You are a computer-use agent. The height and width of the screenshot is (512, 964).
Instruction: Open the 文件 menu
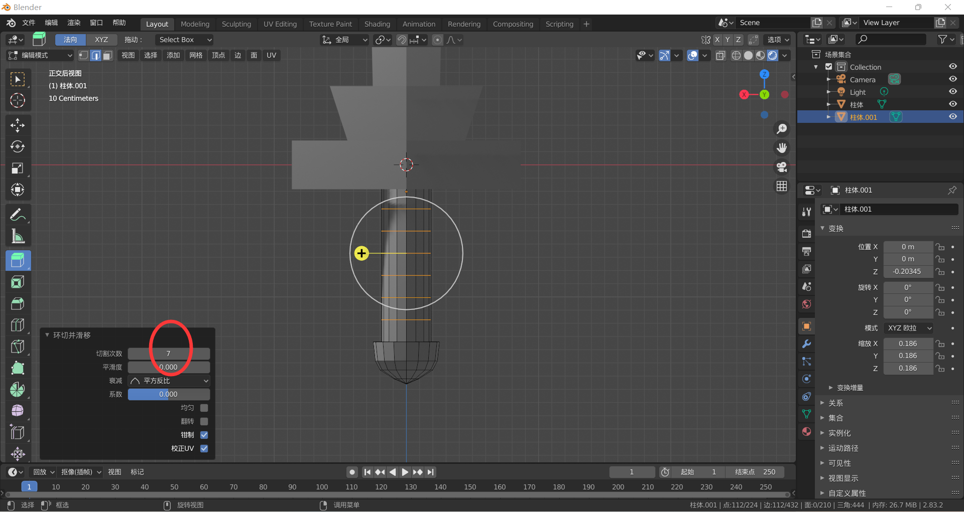(29, 23)
